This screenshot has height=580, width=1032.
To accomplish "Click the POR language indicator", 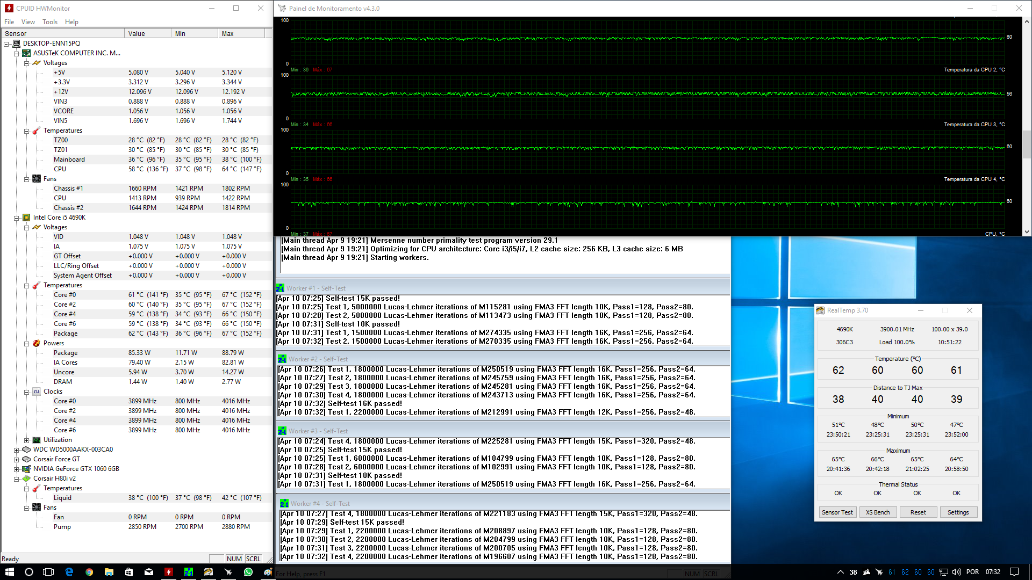I will pos(972,572).
